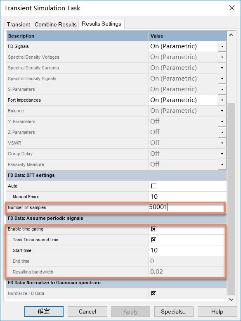This screenshot has height=321, width=241.
Task: Expand the Port Impedances dropdown arrow
Action: (222, 100)
